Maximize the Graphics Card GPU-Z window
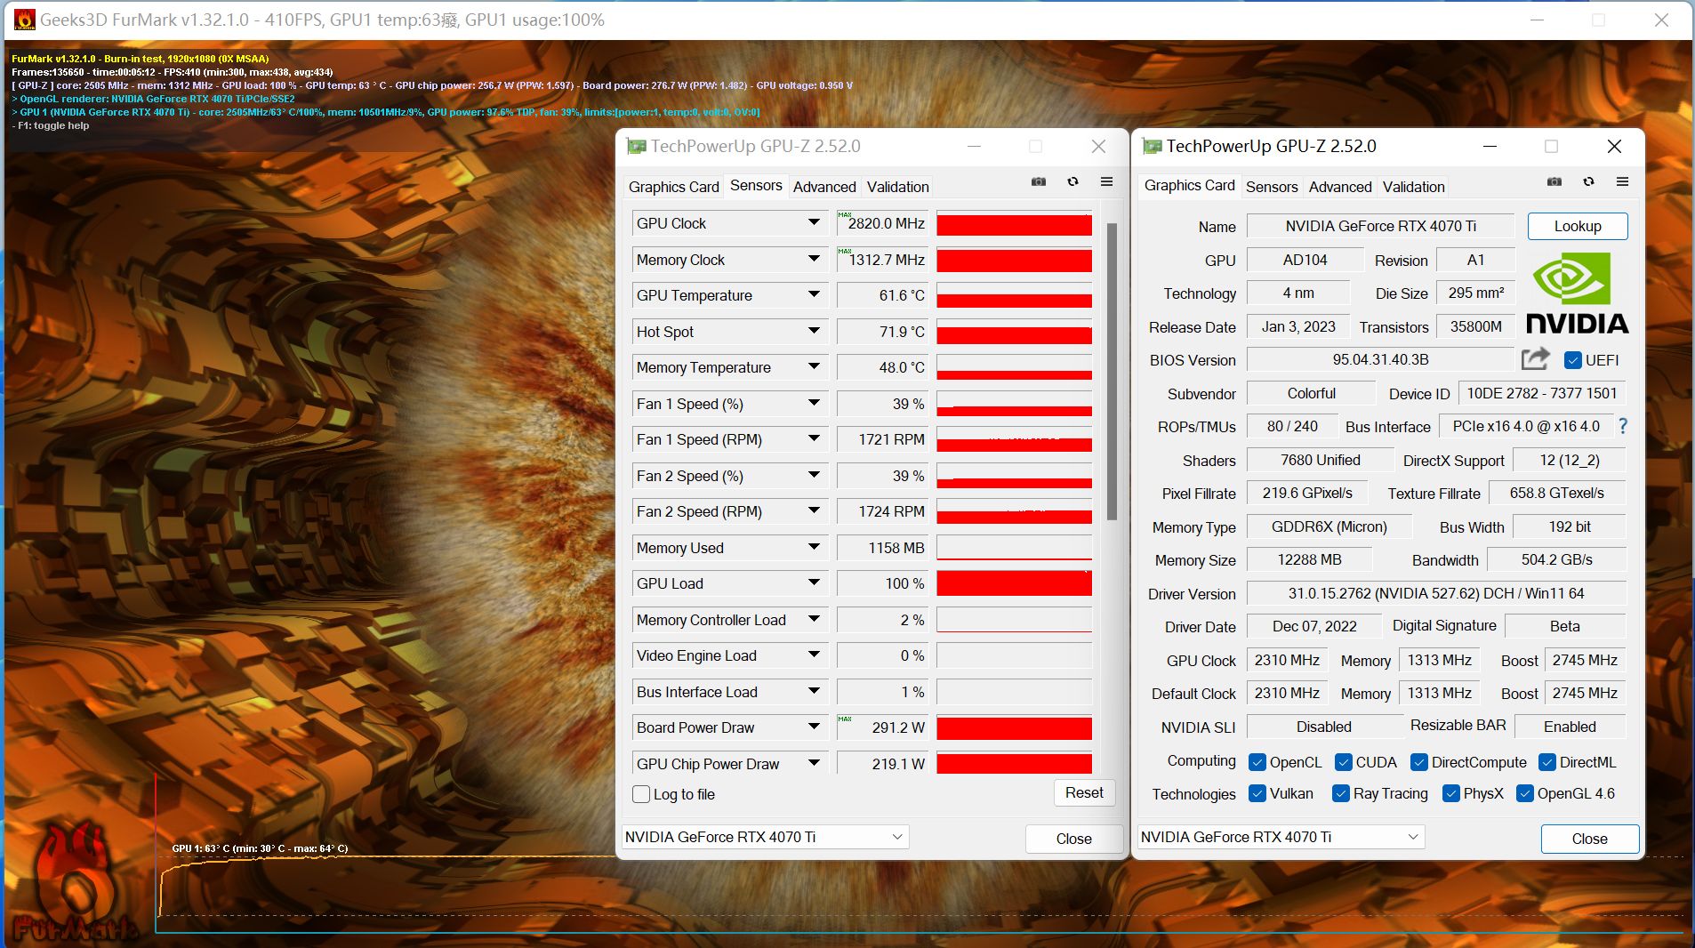Screen dimensions: 1695x948 coord(1551,146)
